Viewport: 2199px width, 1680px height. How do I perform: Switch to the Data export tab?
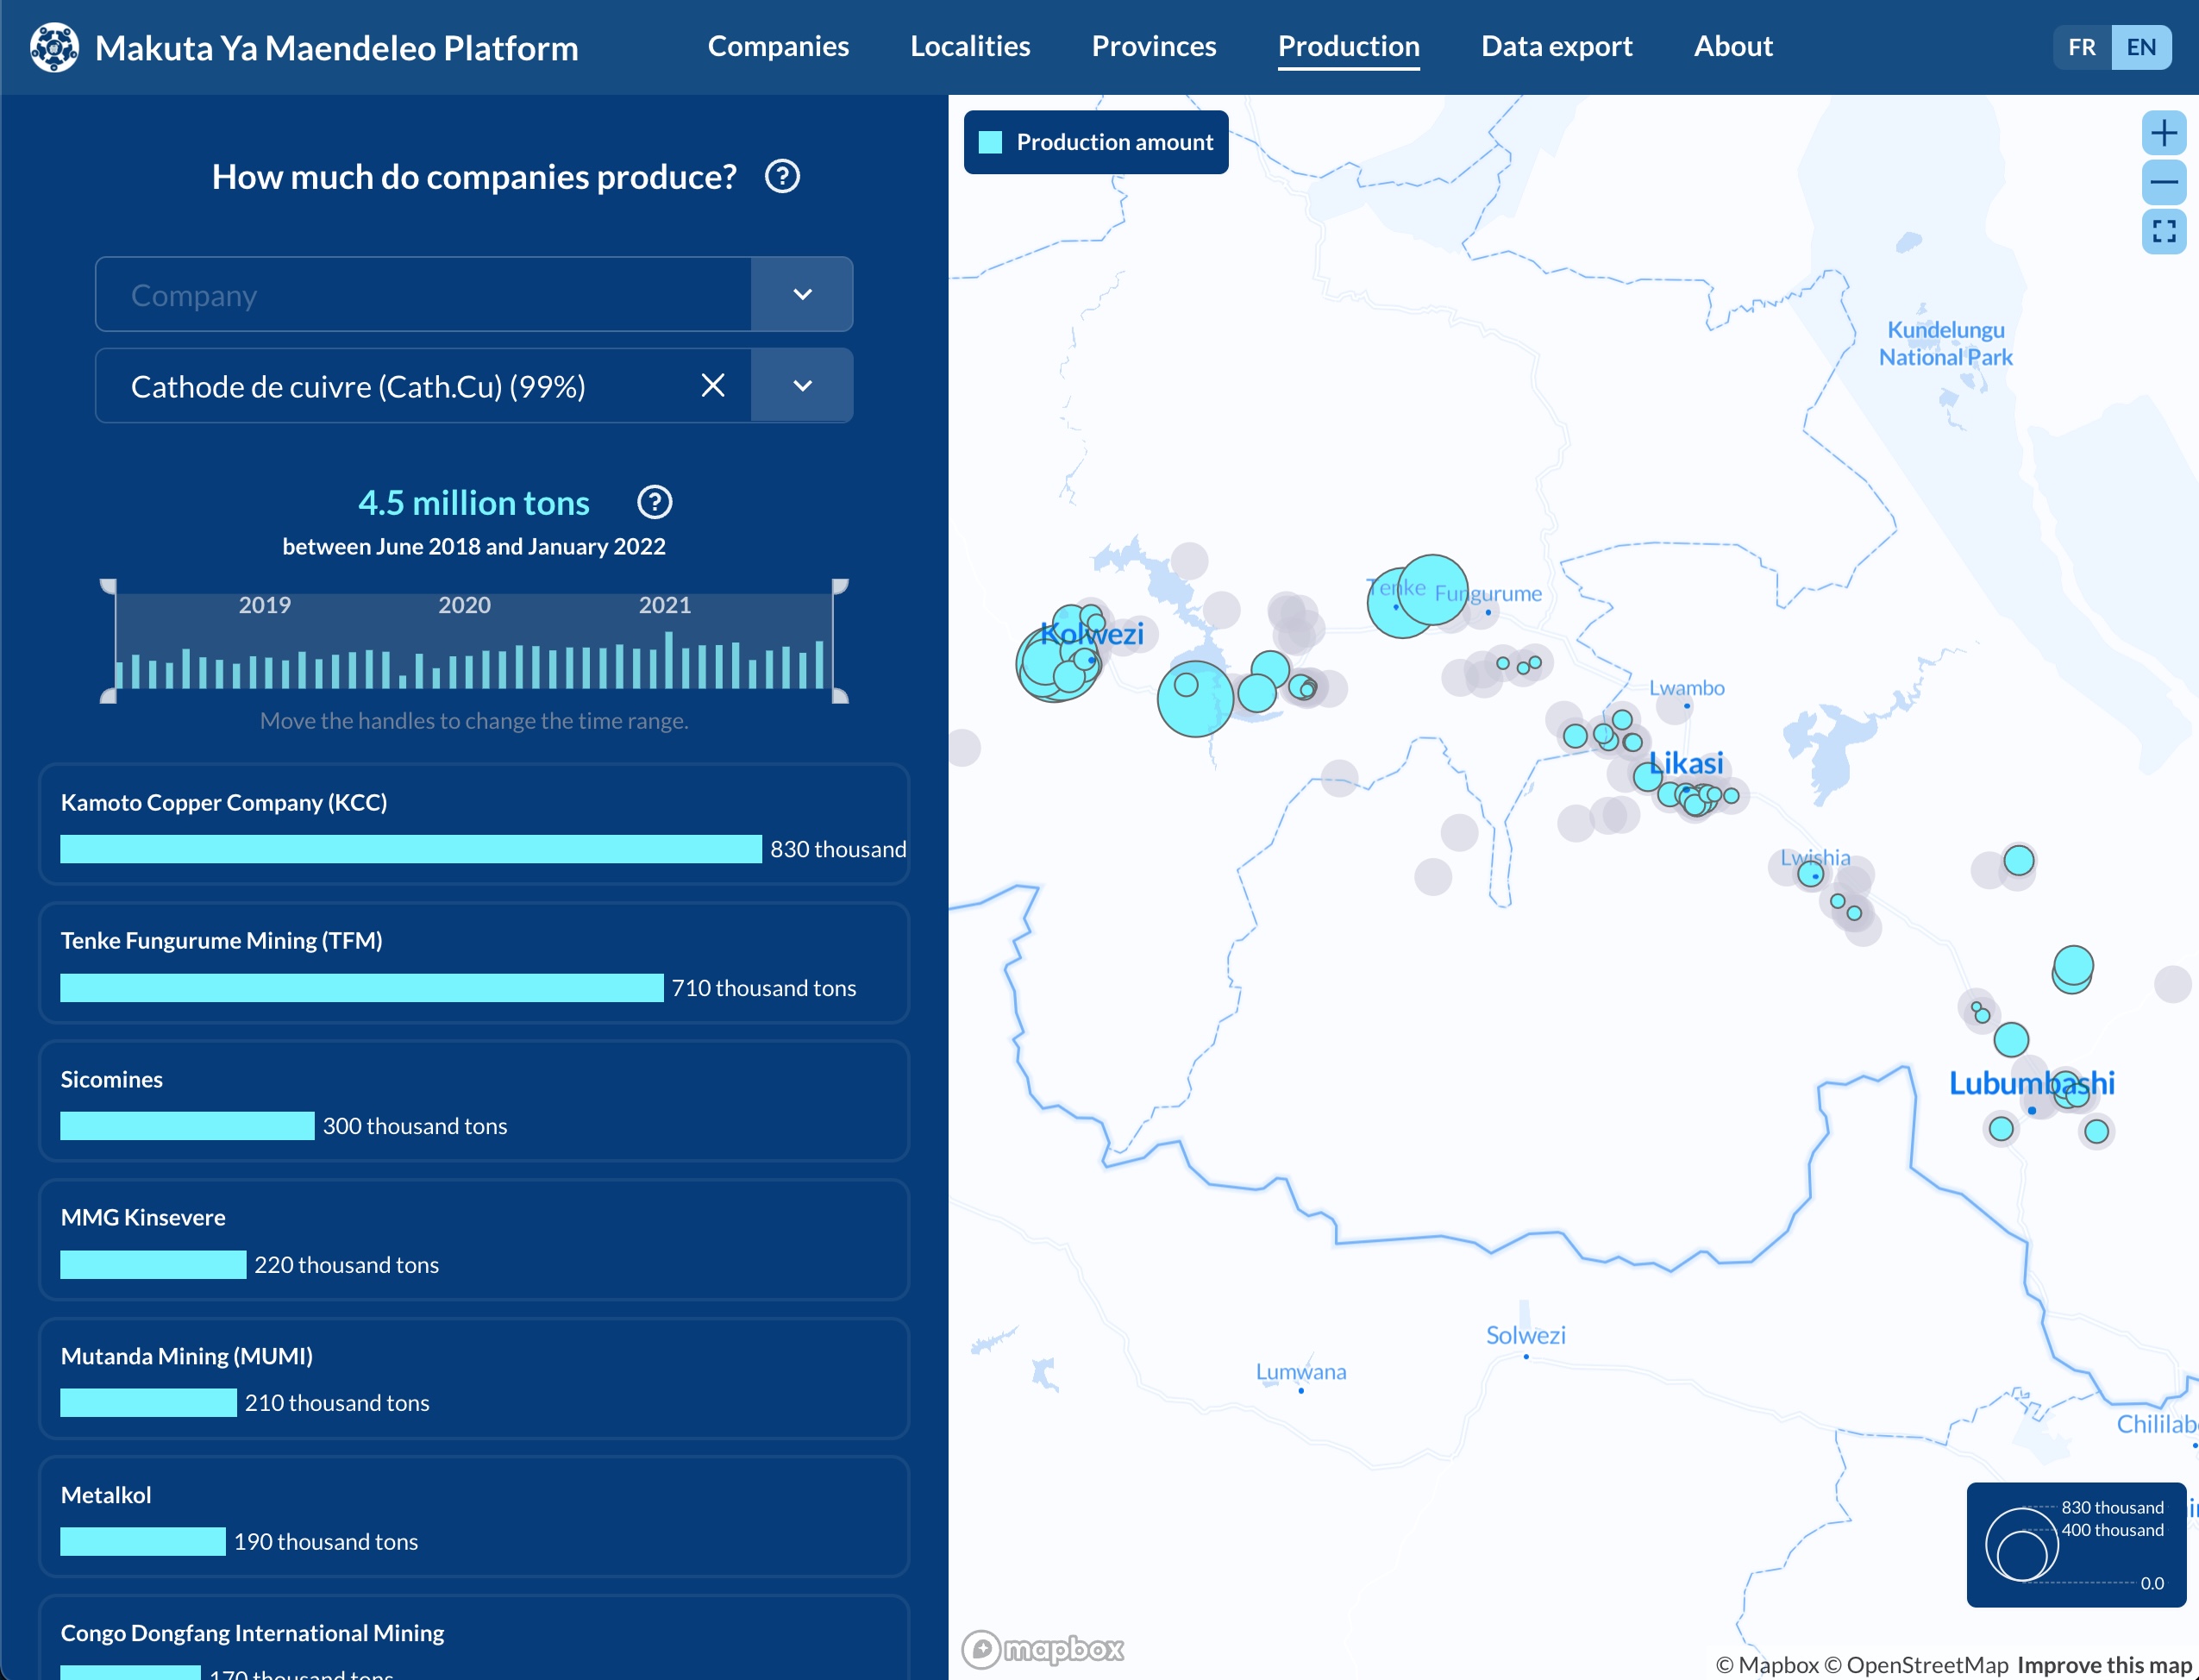click(x=1556, y=46)
